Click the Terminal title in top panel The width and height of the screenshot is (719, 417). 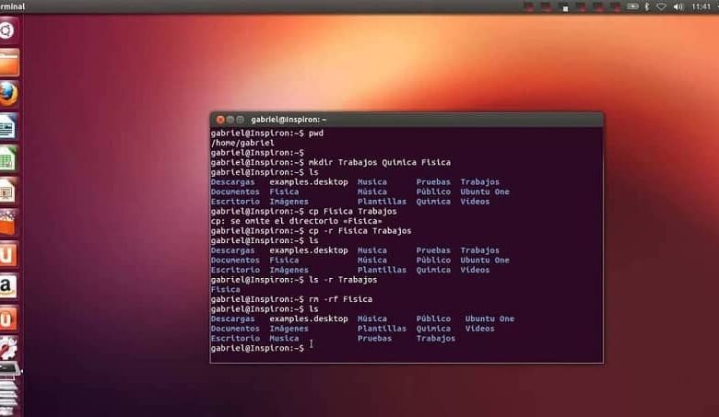pyautogui.click(x=13, y=6)
